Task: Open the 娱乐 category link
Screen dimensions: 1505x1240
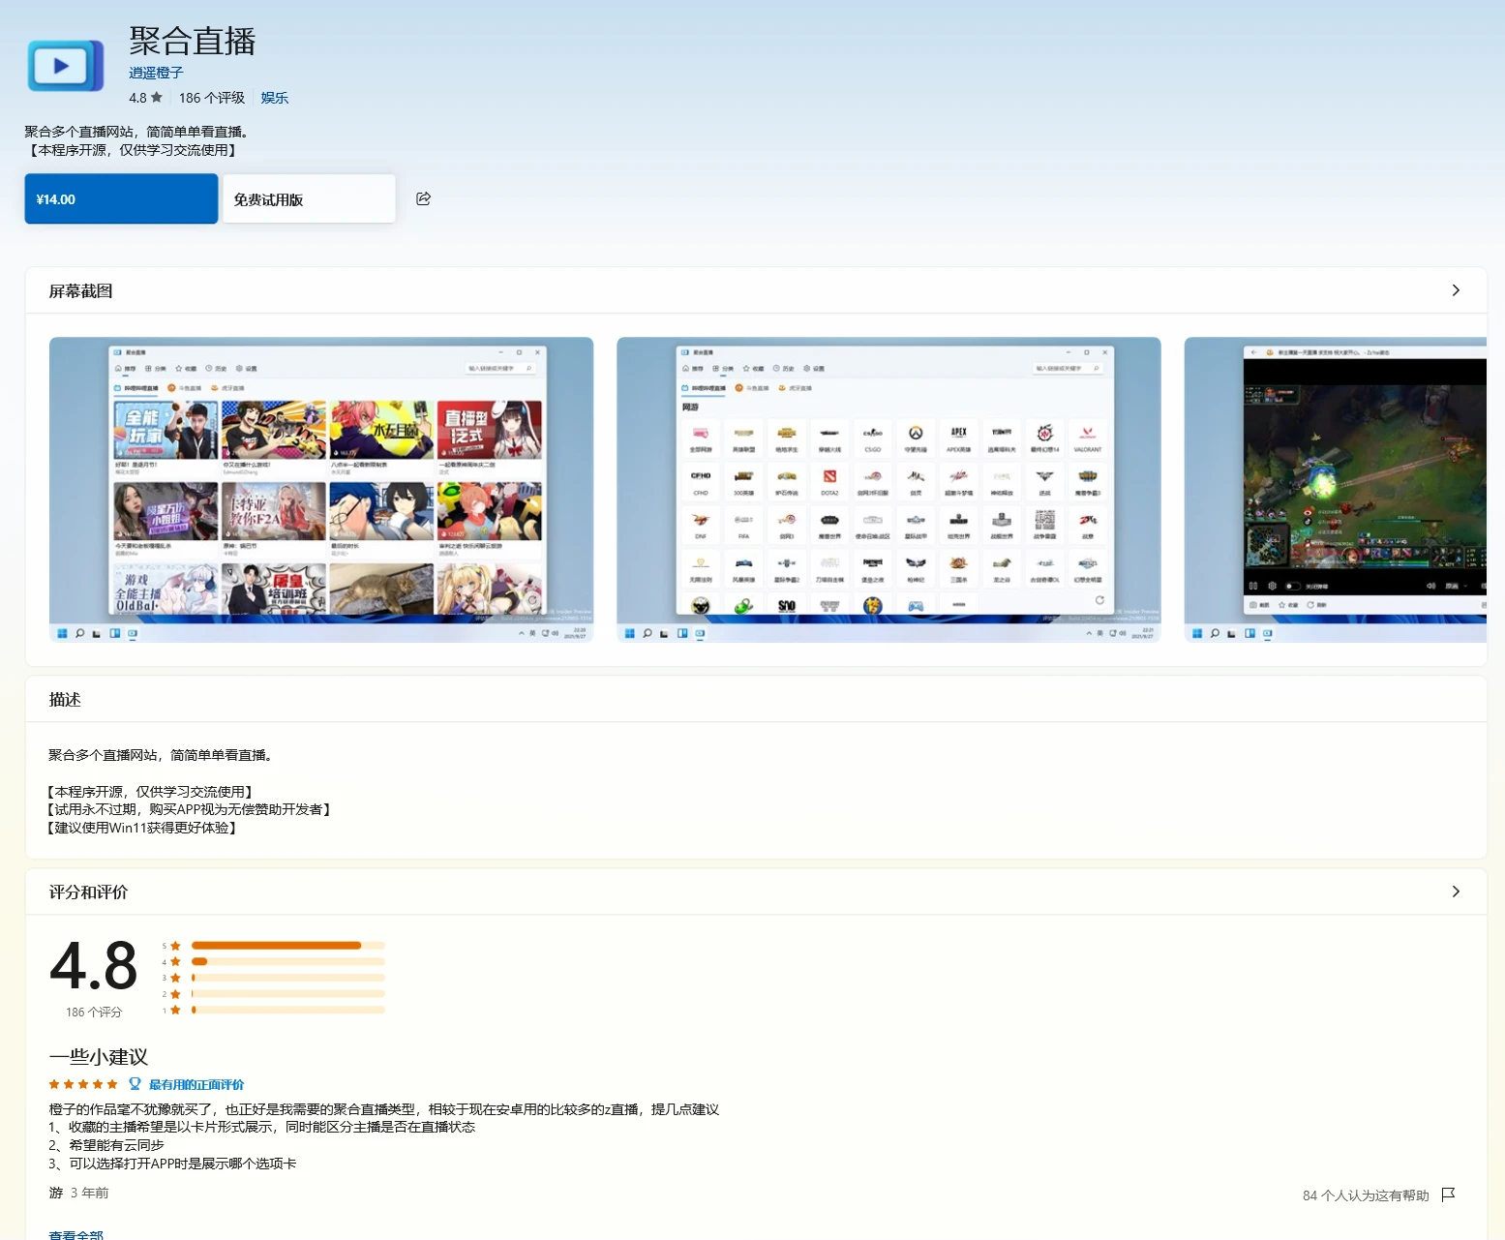Action: coord(274,98)
